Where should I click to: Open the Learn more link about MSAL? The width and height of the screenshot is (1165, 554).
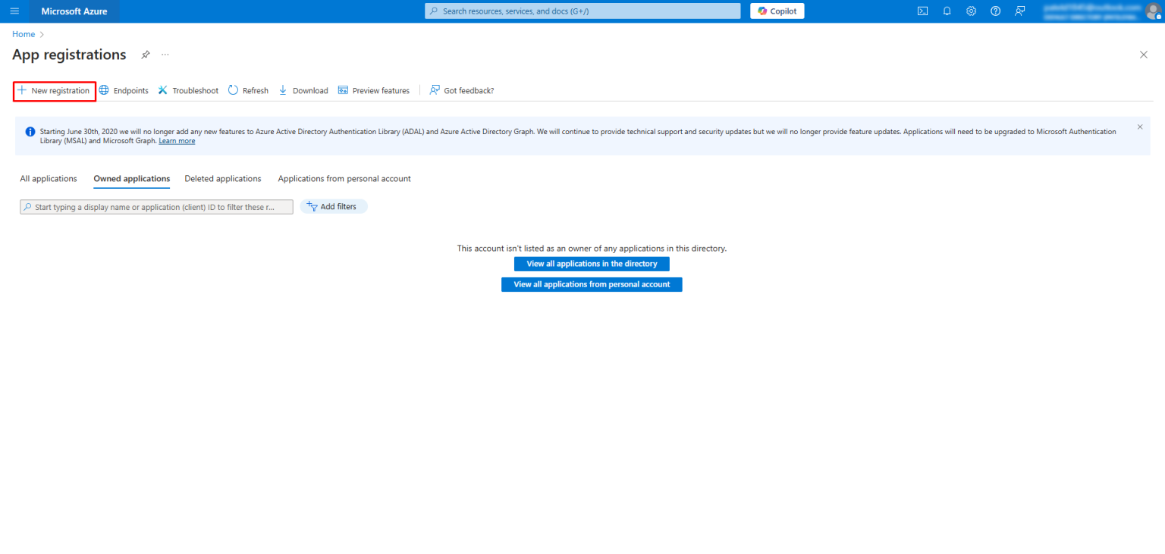click(x=177, y=140)
